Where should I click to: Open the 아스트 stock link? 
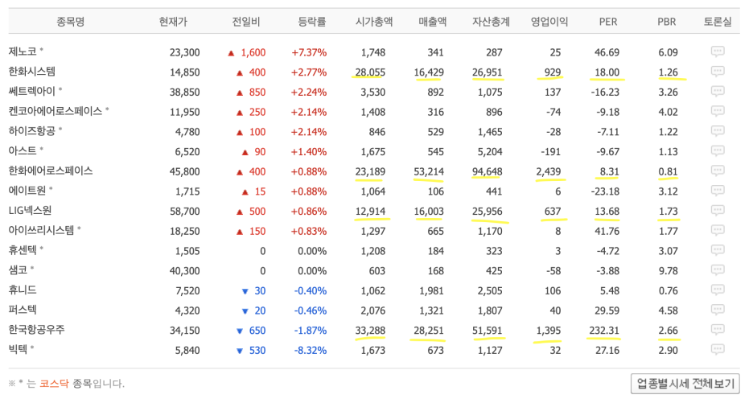click(x=23, y=150)
